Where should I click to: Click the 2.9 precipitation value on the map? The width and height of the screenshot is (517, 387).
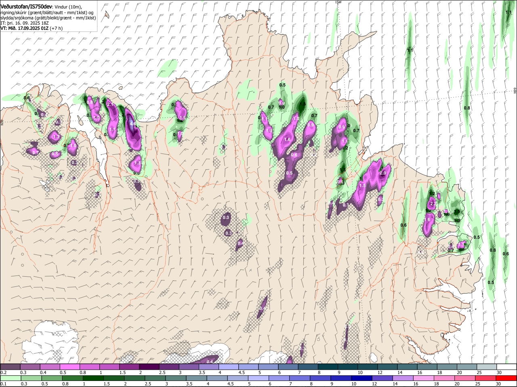[383, 173]
